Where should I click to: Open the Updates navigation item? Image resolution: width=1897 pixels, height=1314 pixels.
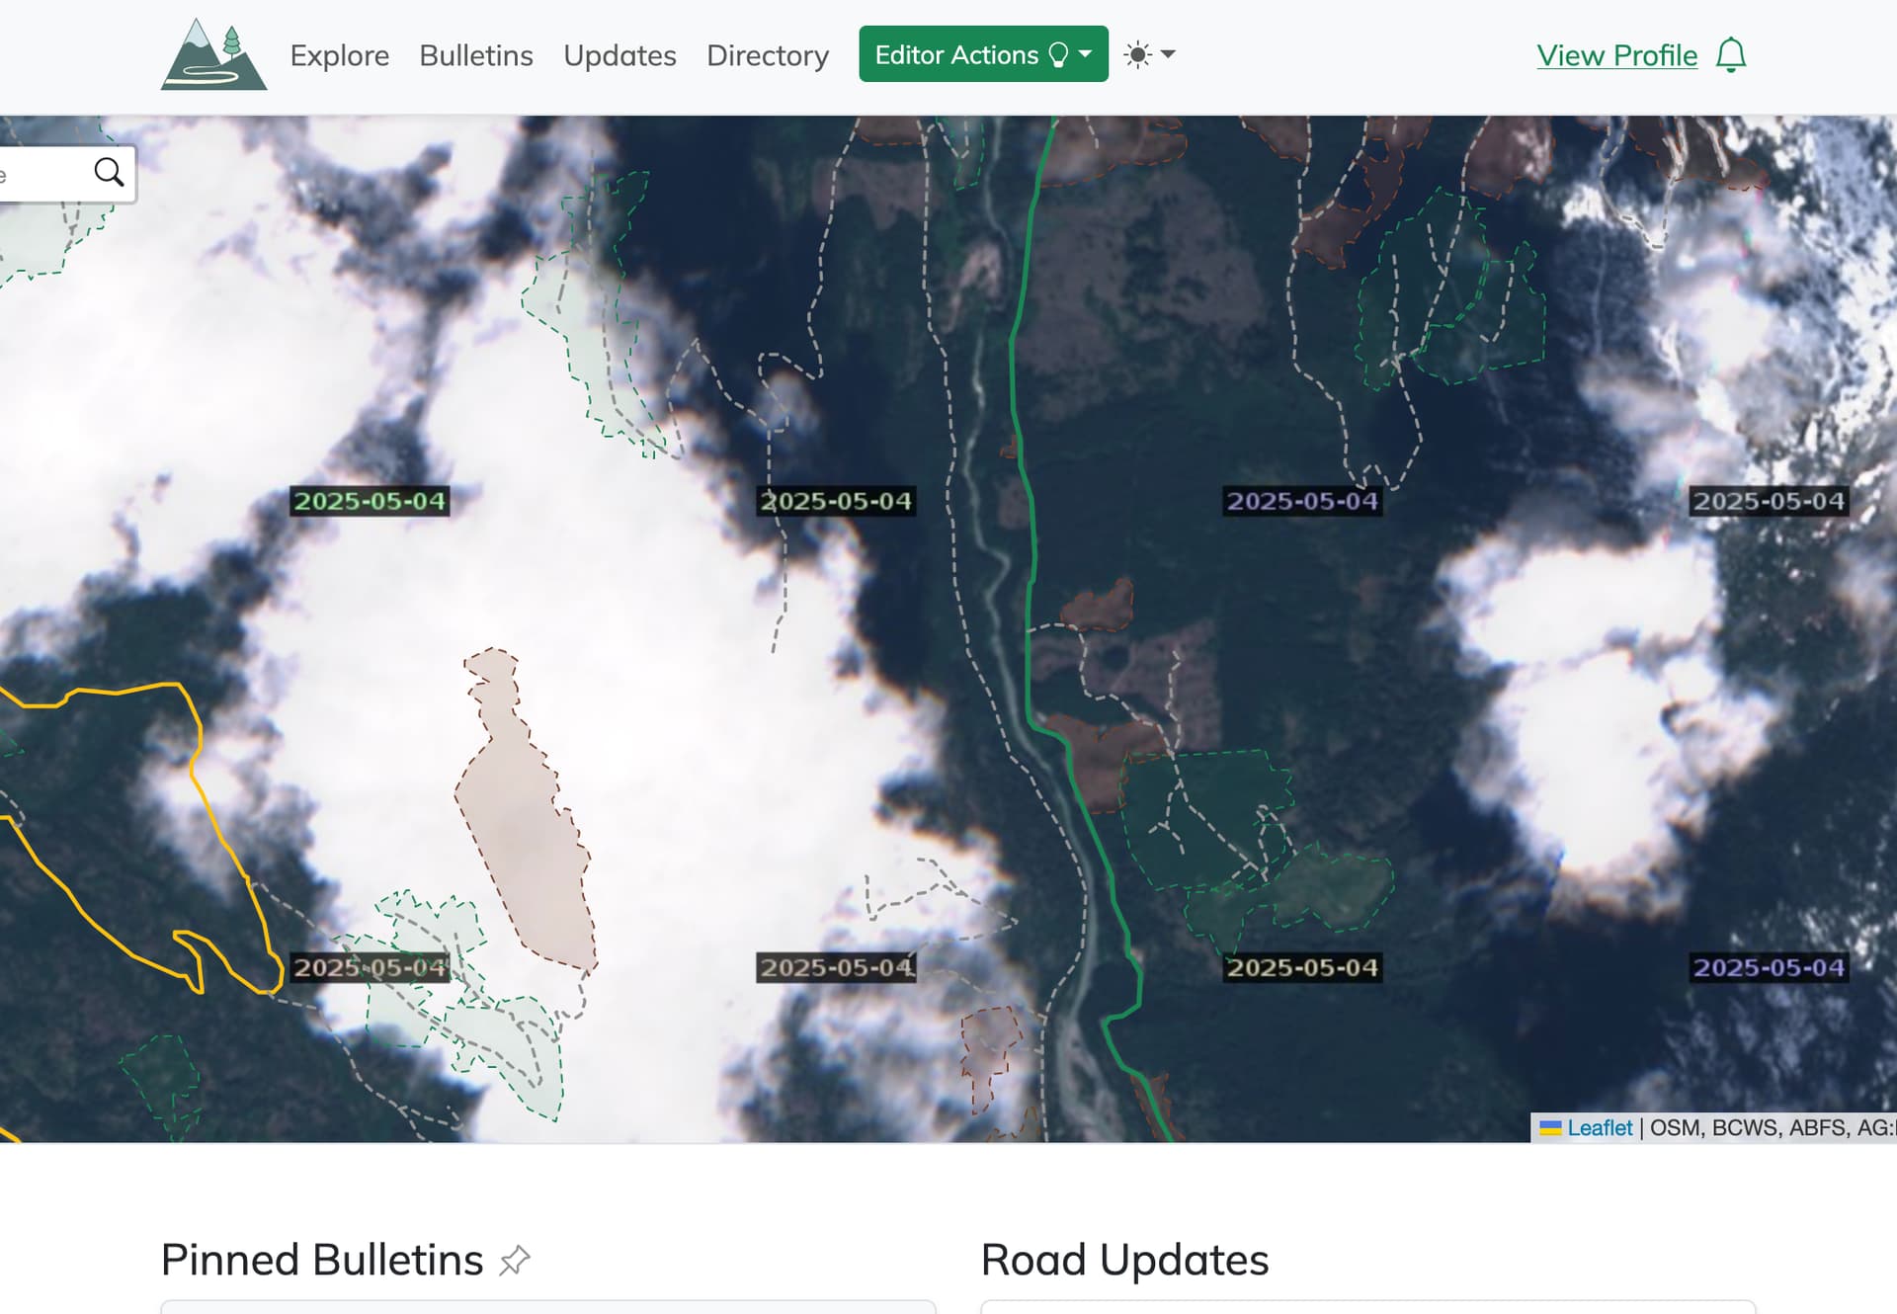619,55
